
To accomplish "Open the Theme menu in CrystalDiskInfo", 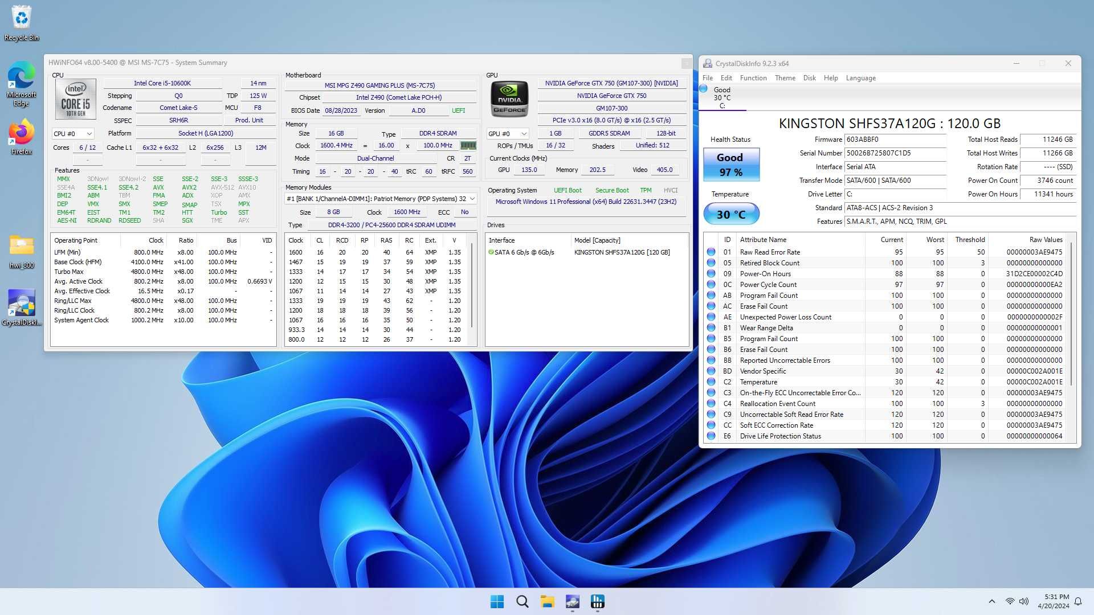I will [785, 78].
